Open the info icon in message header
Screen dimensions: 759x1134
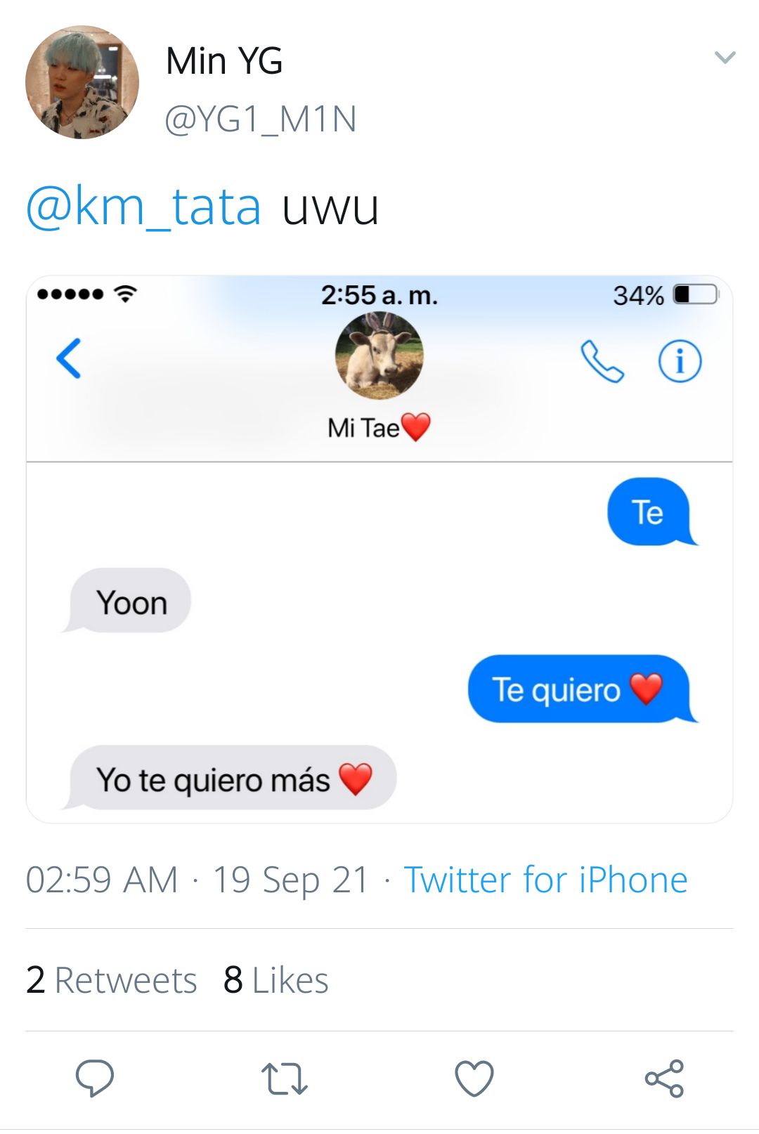(x=680, y=361)
